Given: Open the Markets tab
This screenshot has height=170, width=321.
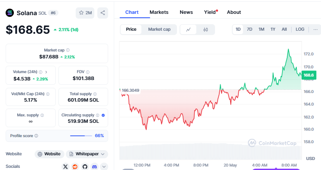Looking at the screenshot, I should (x=159, y=12).
